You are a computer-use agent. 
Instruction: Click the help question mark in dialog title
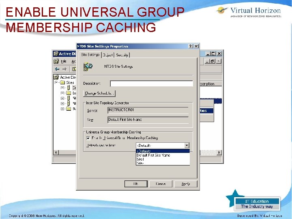coord(191,46)
